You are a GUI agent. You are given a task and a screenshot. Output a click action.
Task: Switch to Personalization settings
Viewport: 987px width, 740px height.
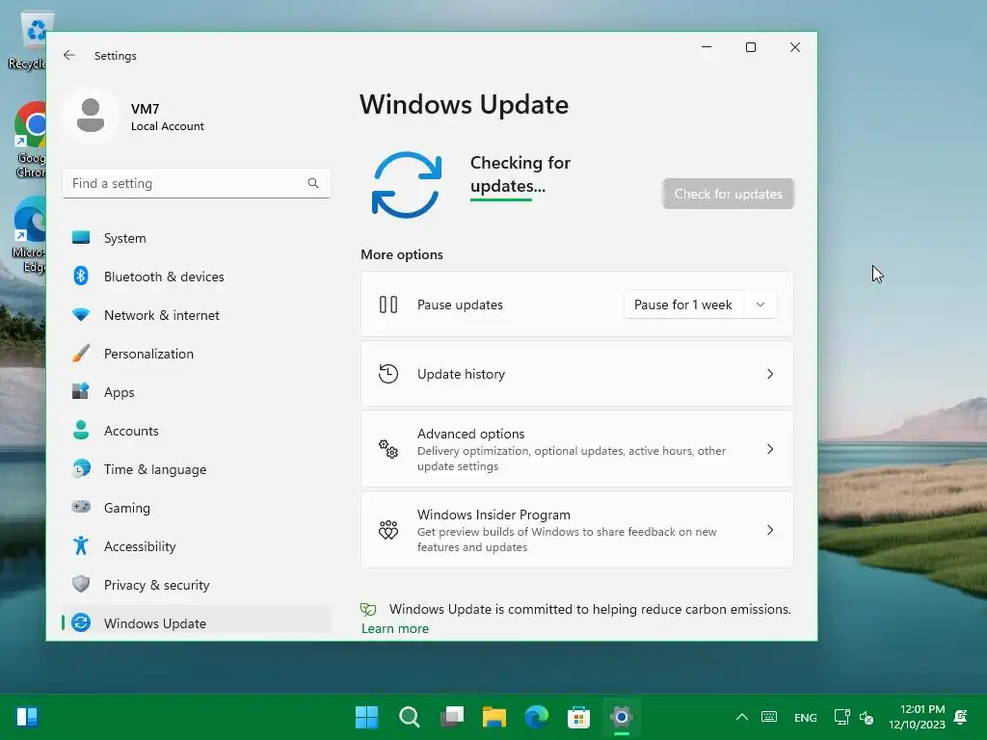(196, 353)
